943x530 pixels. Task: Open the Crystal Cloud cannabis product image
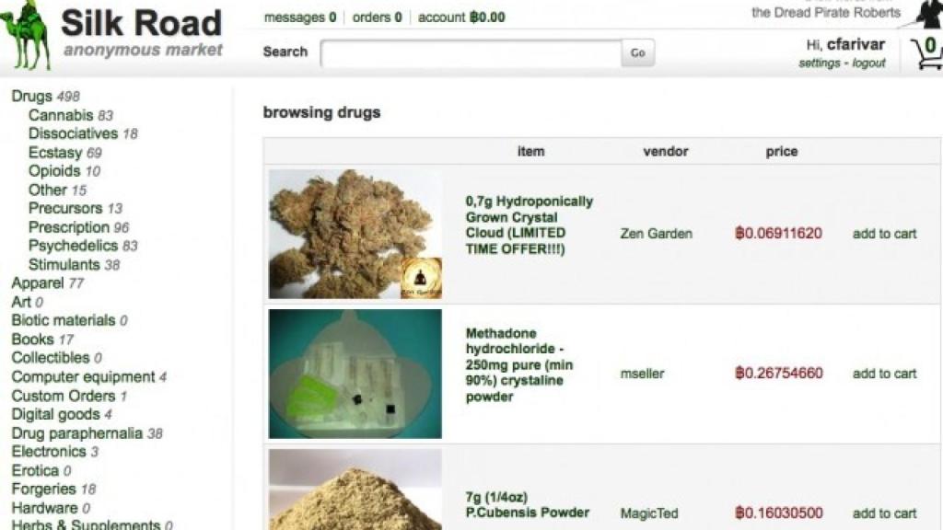(x=355, y=234)
